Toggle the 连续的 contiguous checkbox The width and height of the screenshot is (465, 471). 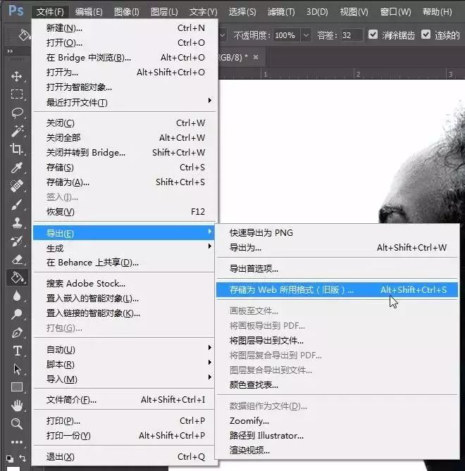click(426, 34)
